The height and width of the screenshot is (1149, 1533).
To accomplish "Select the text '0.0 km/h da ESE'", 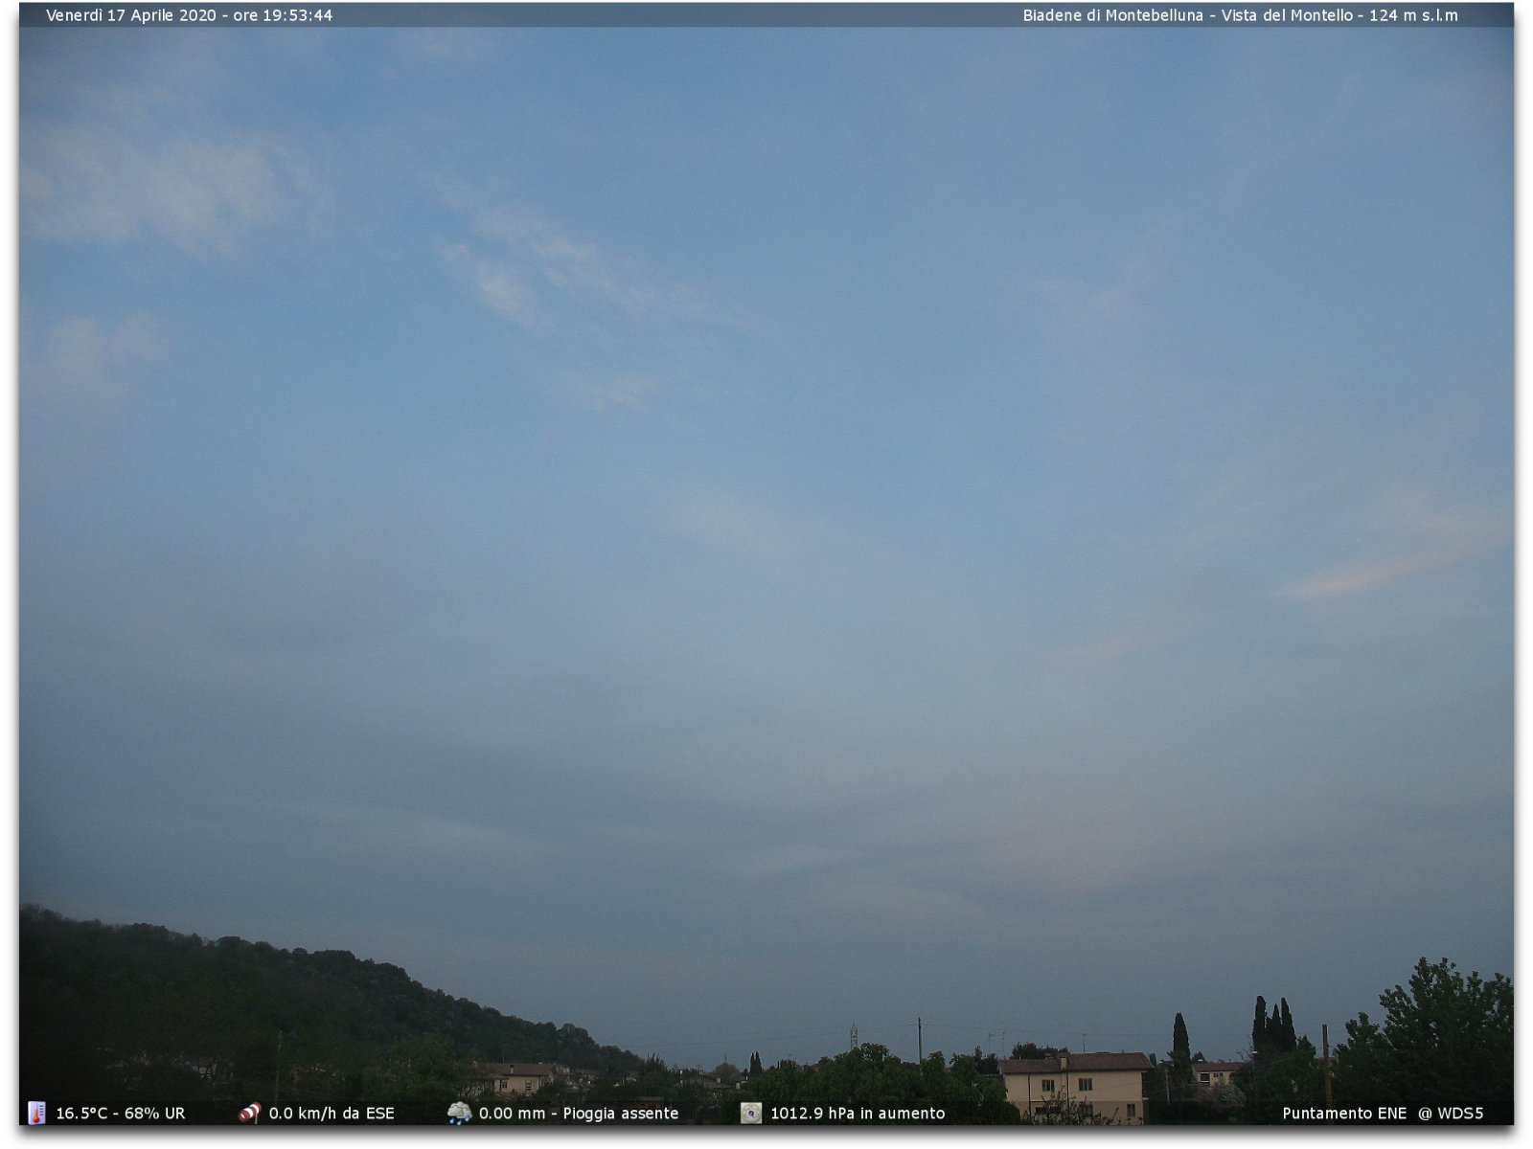I will coord(332,1114).
